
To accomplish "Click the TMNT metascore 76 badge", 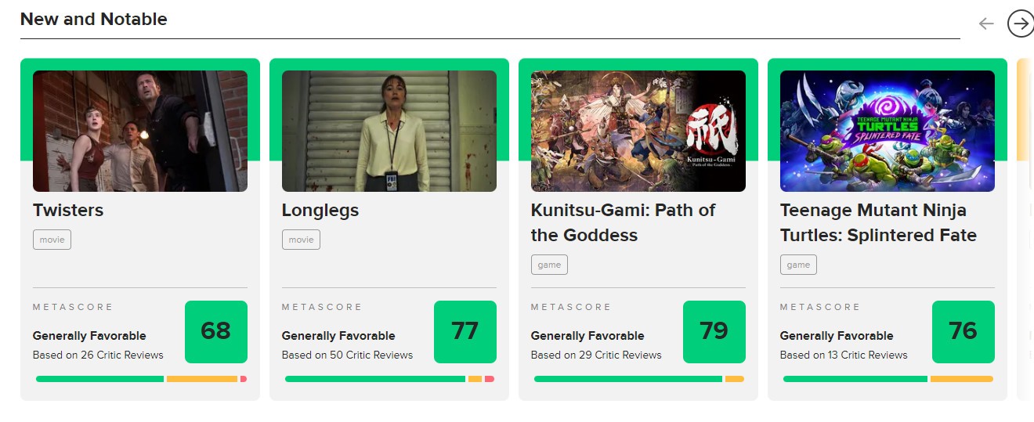I will pyautogui.click(x=963, y=331).
